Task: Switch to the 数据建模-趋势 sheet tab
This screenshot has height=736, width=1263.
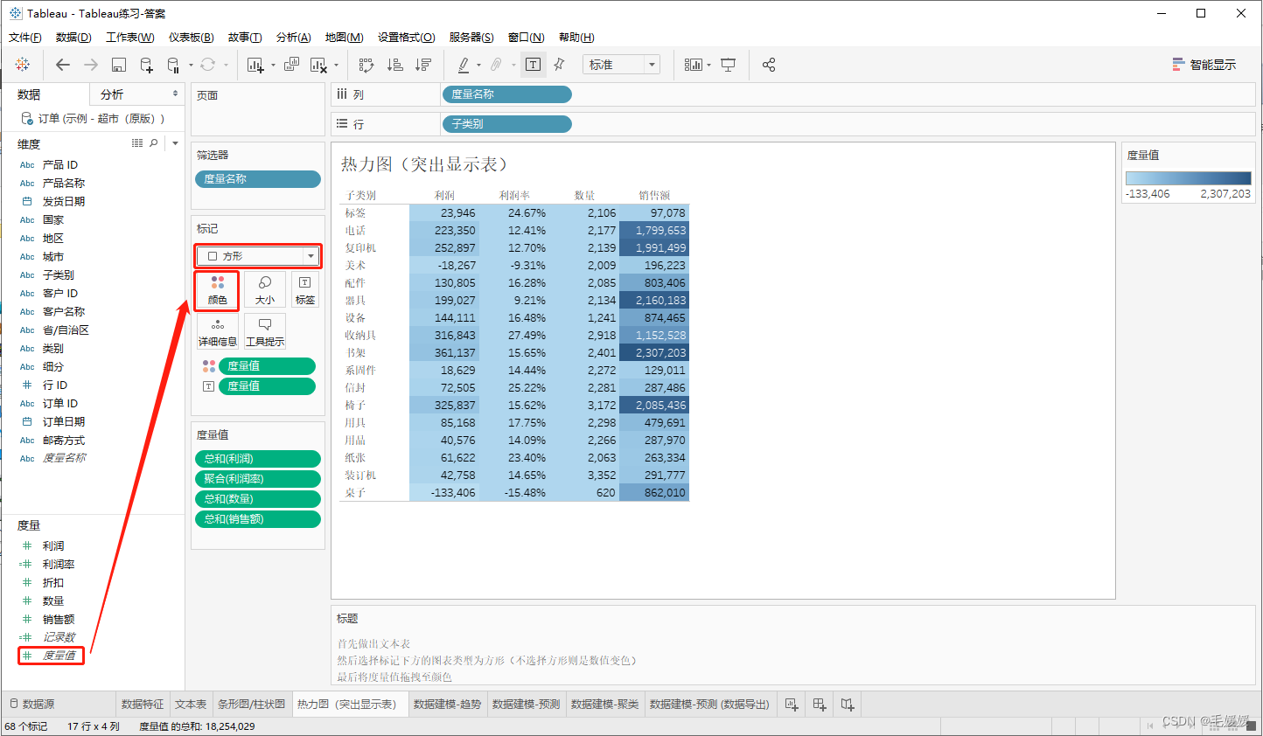Action: coord(447,704)
